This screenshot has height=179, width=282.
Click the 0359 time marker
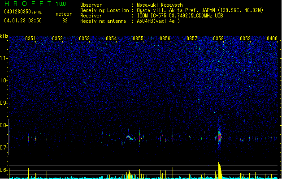245,38
